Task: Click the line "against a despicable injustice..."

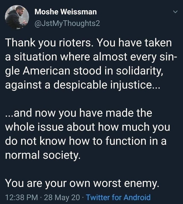Action: (x=82, y=85)
